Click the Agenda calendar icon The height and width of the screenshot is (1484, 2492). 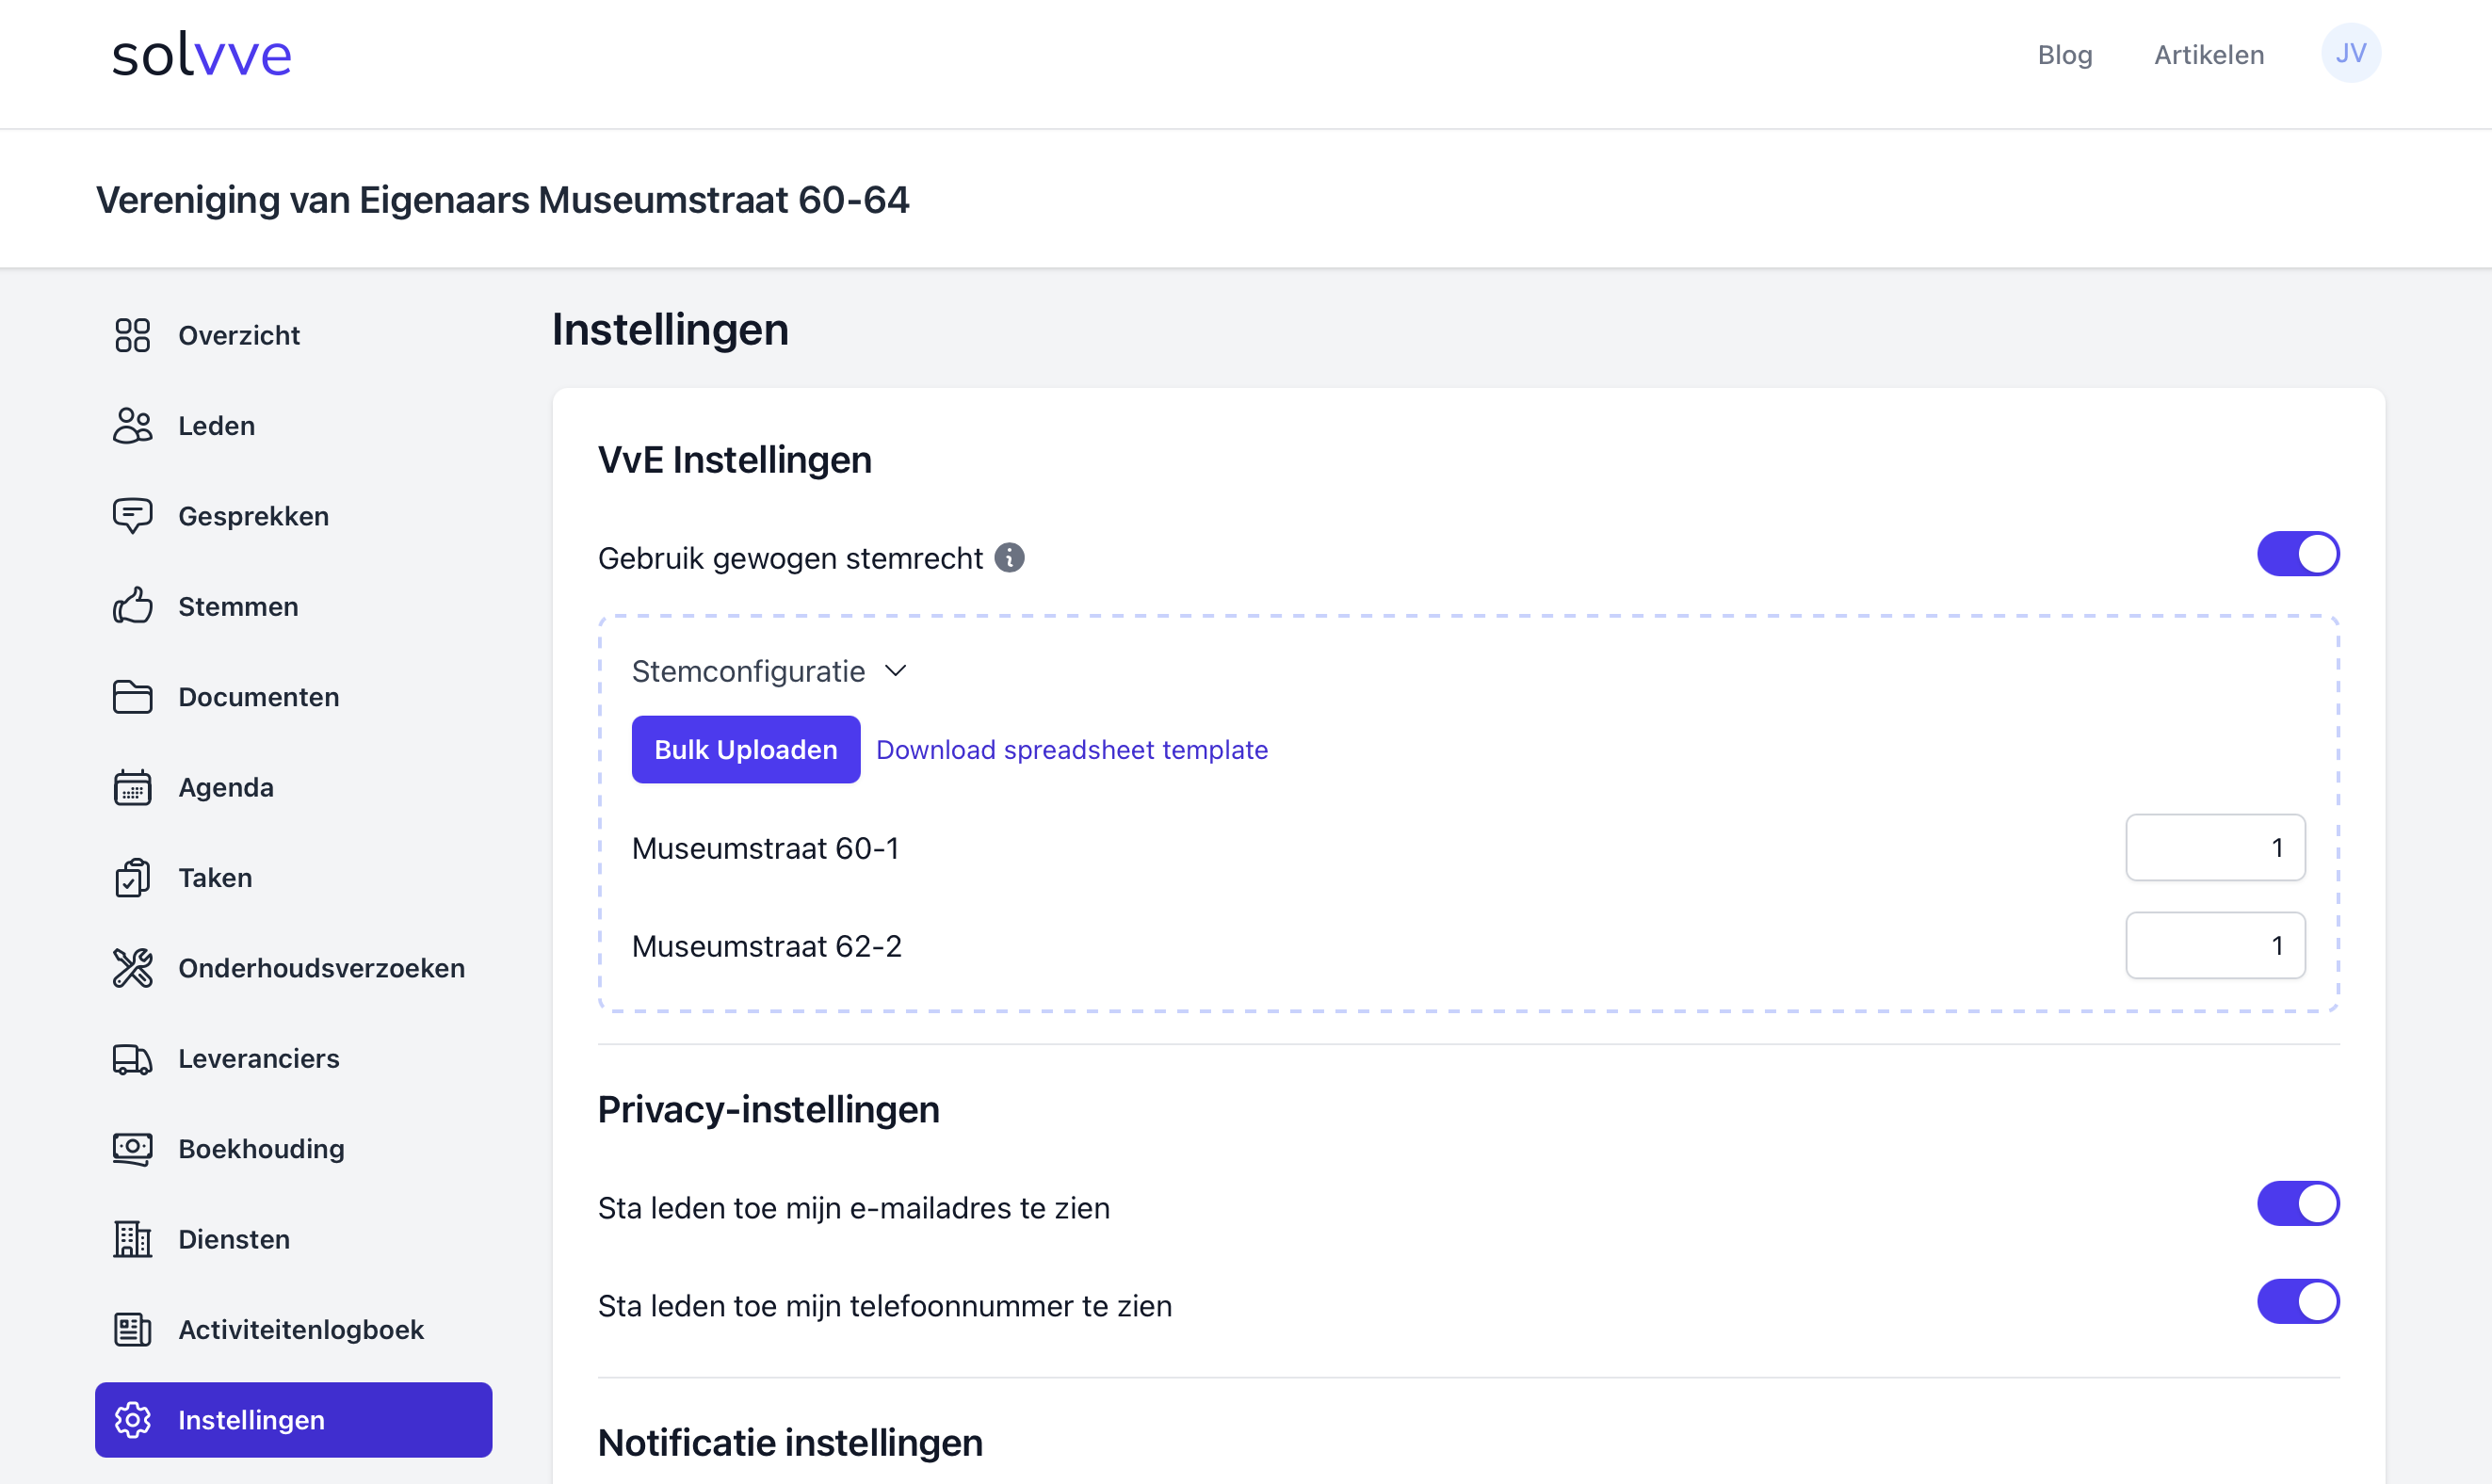[132, 787]
